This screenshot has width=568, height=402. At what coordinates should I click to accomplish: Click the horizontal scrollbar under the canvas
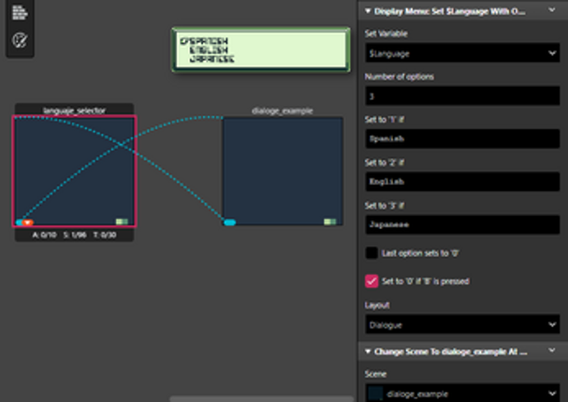pyautogui.click(x=261, y=399)
